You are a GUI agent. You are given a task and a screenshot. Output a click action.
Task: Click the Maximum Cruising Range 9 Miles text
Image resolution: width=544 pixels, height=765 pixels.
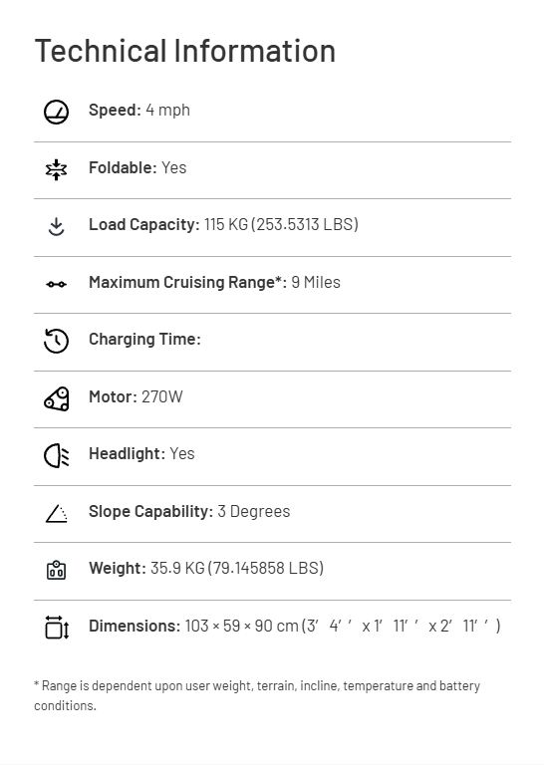click(214, 282)
